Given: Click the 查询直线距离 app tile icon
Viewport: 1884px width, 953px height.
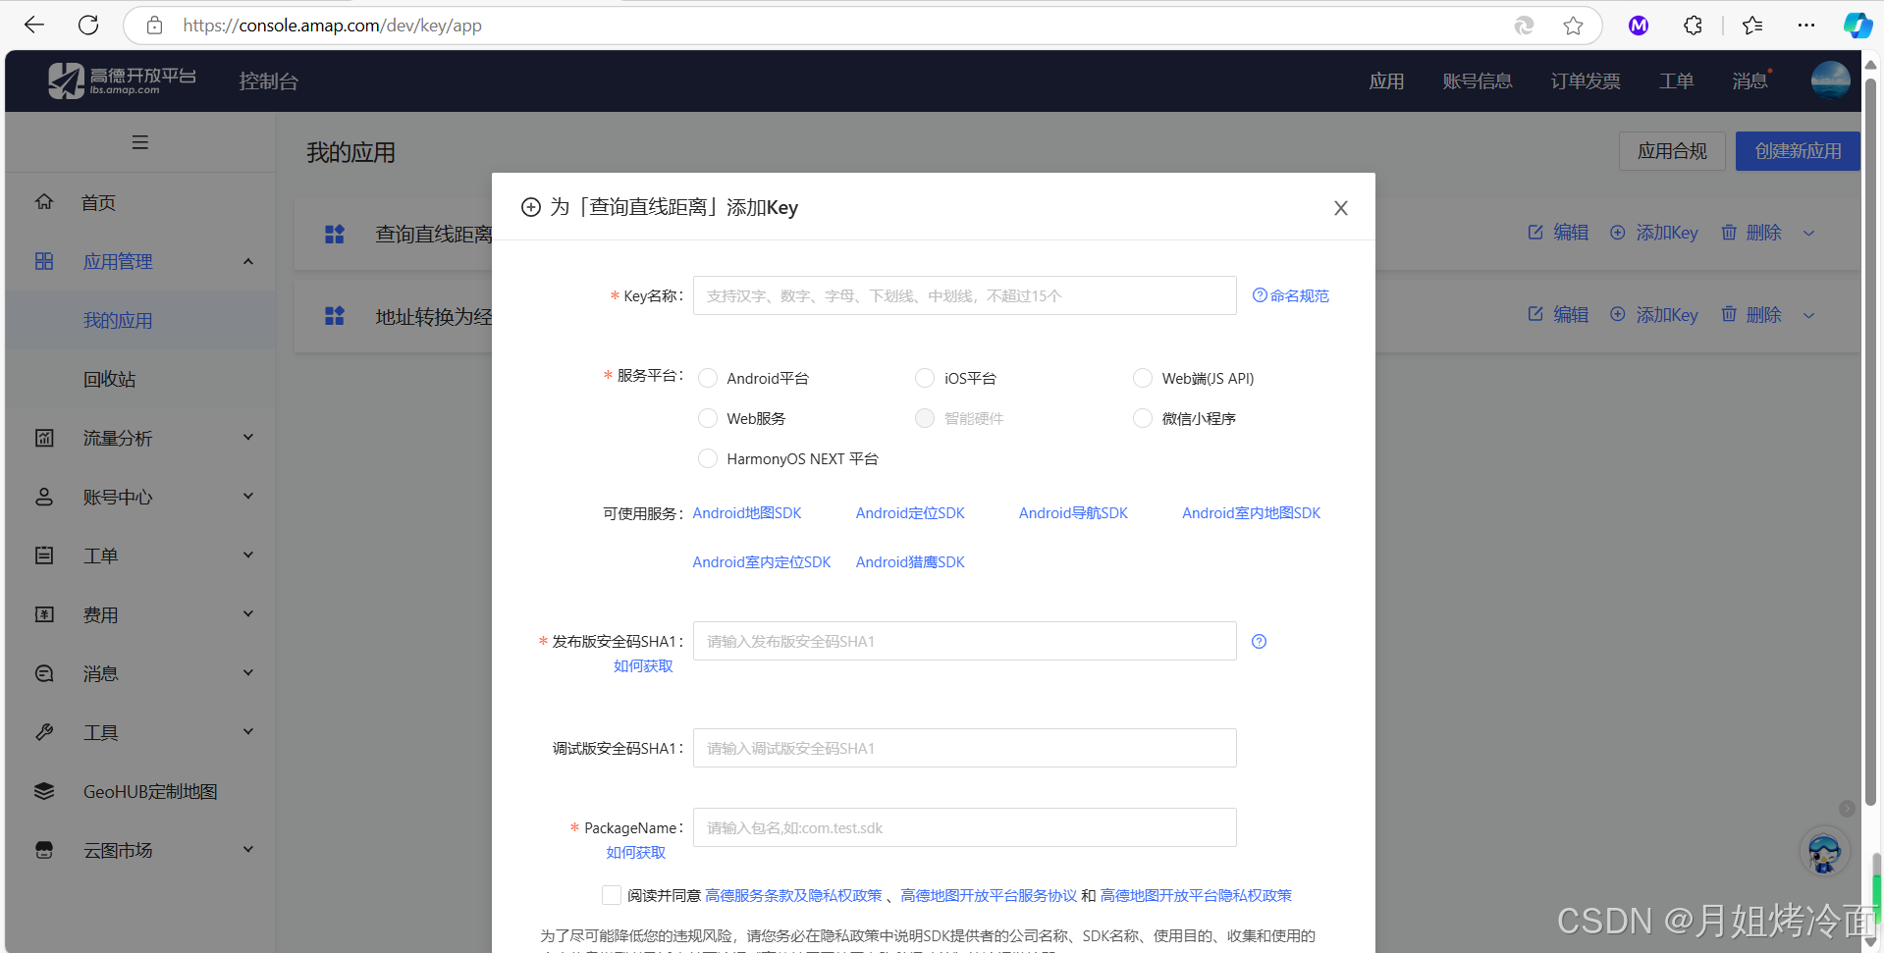Looking at the screenshot, I should point(334,234).
